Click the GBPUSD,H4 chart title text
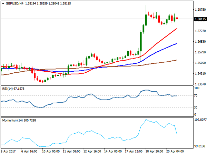Screen dimensions: 207x155 14,3
